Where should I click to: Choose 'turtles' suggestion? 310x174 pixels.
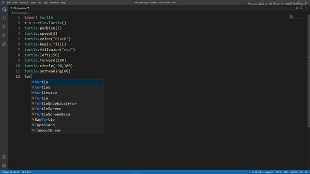(67, 87)
